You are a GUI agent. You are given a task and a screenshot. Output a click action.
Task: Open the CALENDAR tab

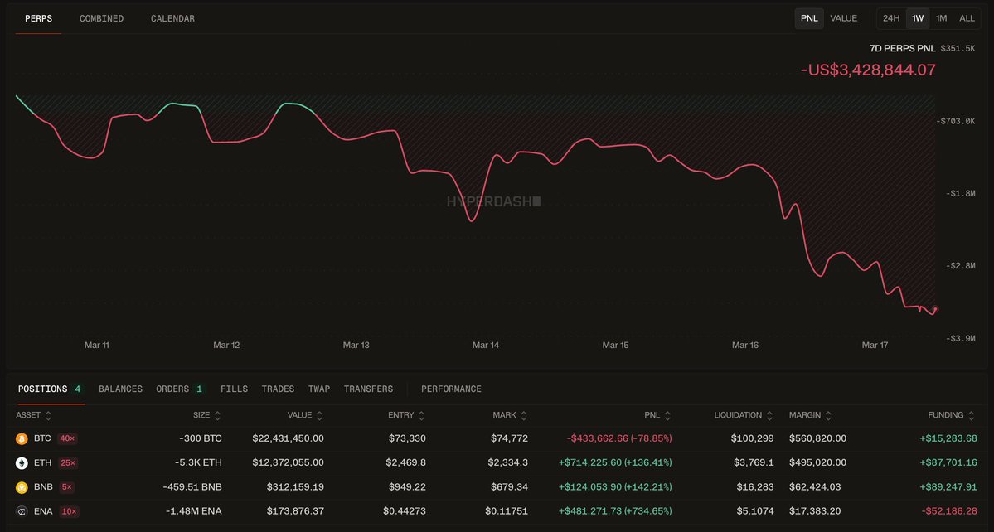coord(172,18)
